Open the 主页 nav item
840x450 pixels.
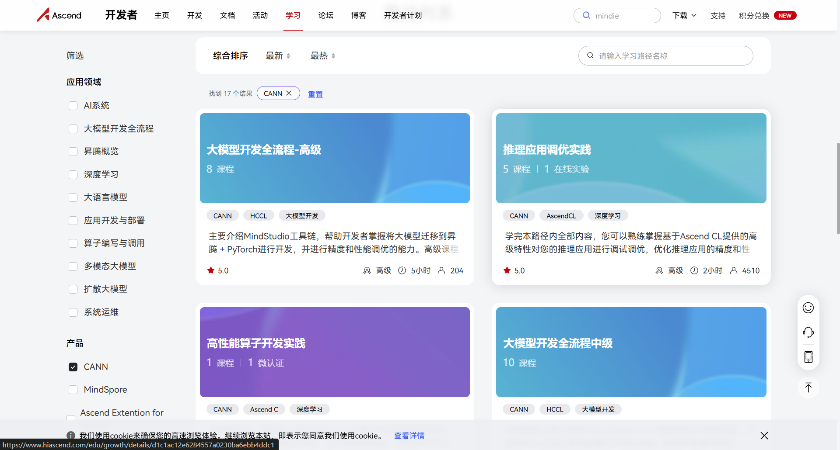pyautogui.click(x=162, y=15)
